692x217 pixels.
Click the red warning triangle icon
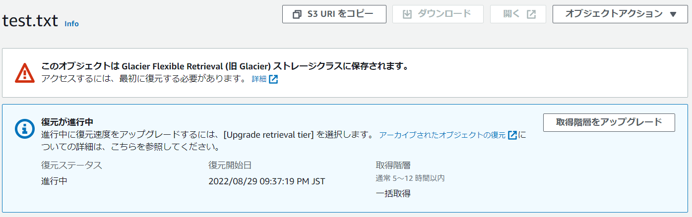coord(24,73)
